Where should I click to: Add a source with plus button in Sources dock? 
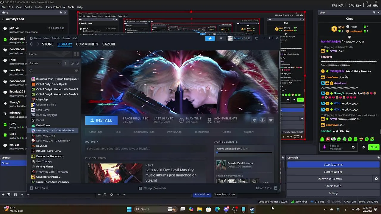(x=99, y=194)
